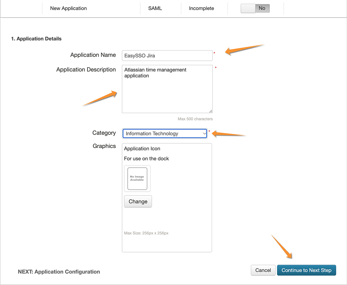Click the description resize handle
Image resolution: width=347 pixels, height=285 pixels.
[211, 111]
